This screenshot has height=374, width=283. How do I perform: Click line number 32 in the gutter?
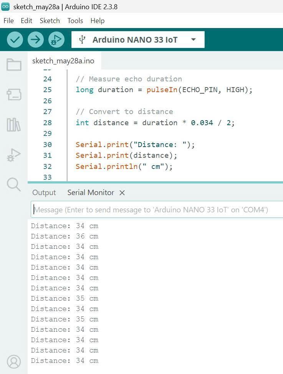coord(48,167)
